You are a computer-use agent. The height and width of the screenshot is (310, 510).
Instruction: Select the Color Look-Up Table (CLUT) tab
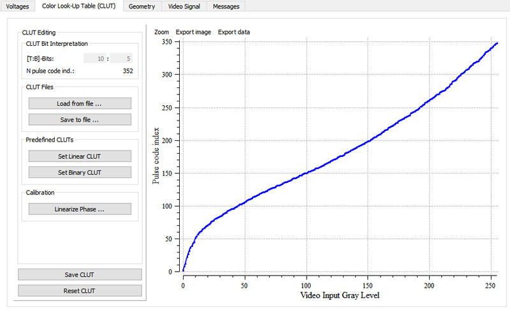click(78, 6)
